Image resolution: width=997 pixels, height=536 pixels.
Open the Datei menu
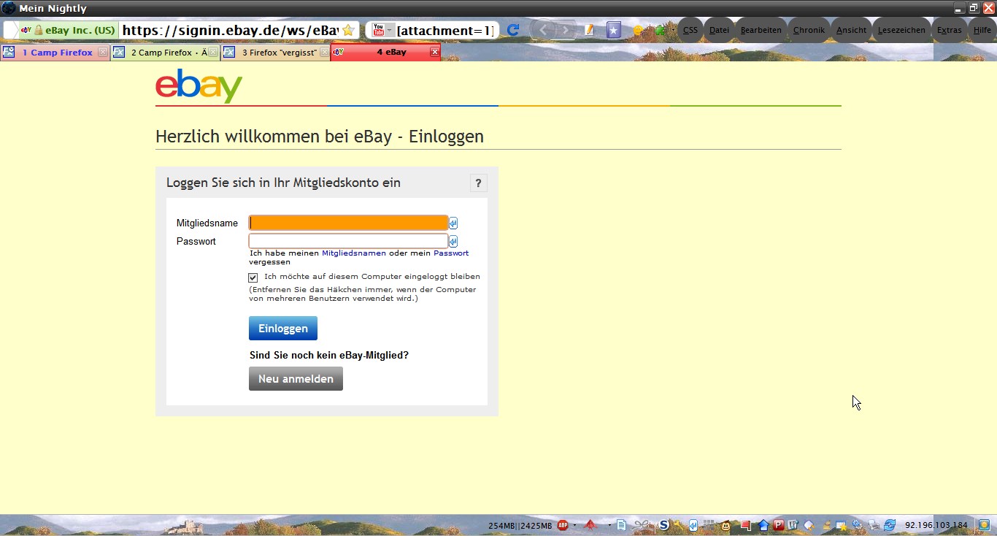click(x=719, y=30)
